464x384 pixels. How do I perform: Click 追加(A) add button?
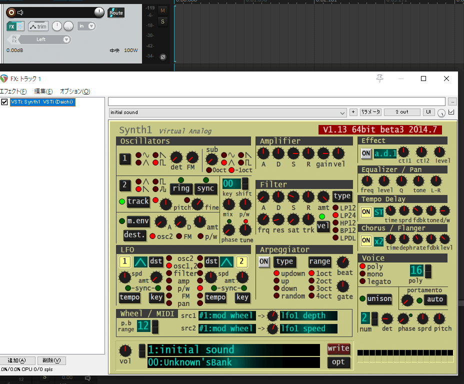17,360
